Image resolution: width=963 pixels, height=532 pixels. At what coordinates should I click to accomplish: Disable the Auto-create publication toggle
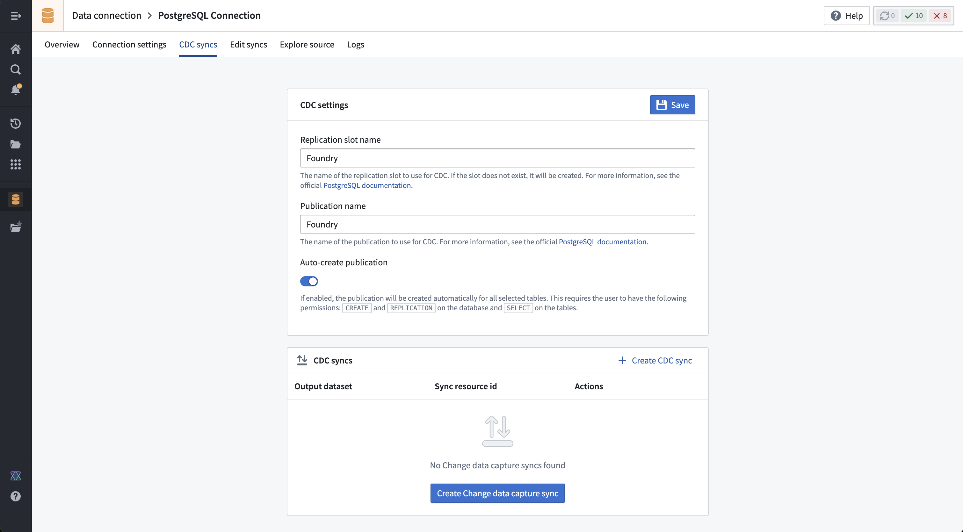click(x=309, y=281)
